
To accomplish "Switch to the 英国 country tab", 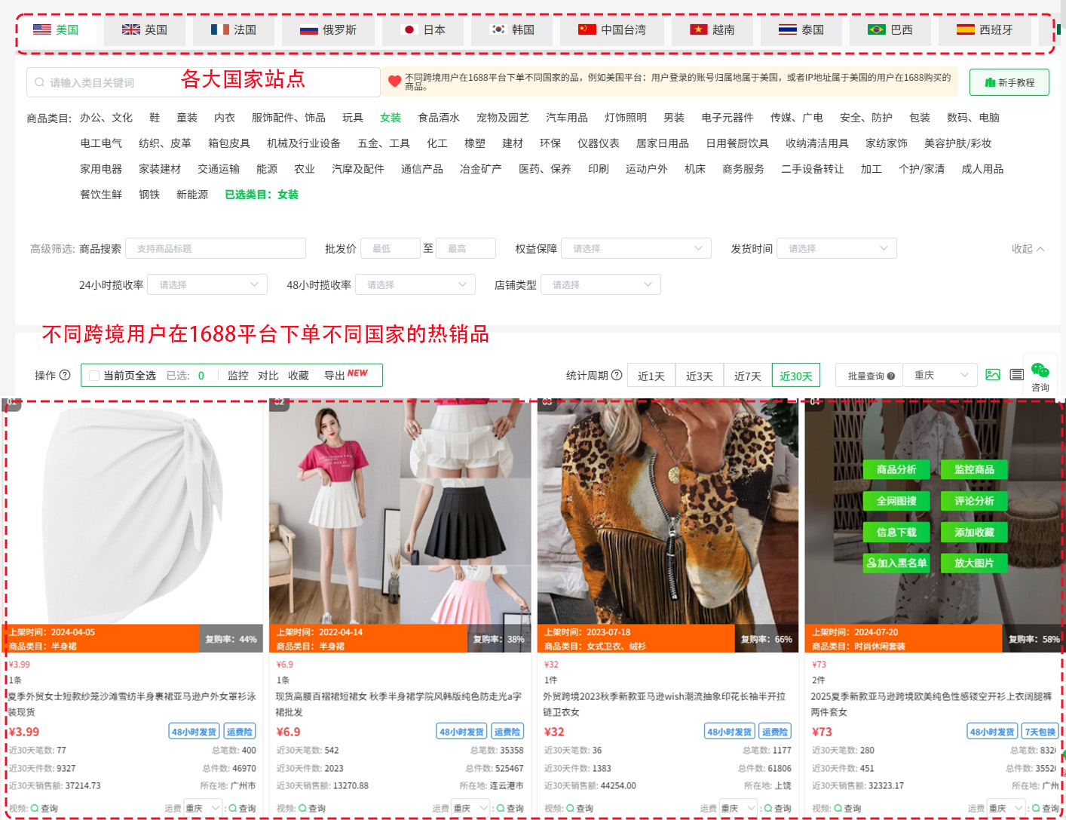I will point(145,30).
